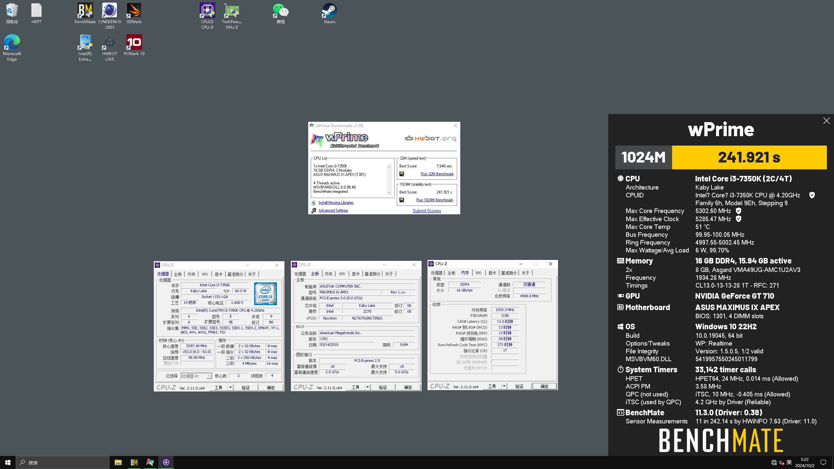
Task: Click Advanced Settings wrench icon
Action: pyautogui.click(x=313, y=210)
